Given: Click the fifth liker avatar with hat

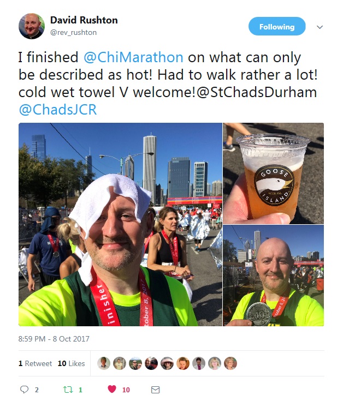Looking at the screenshot, I should click(x=167, y=363).
